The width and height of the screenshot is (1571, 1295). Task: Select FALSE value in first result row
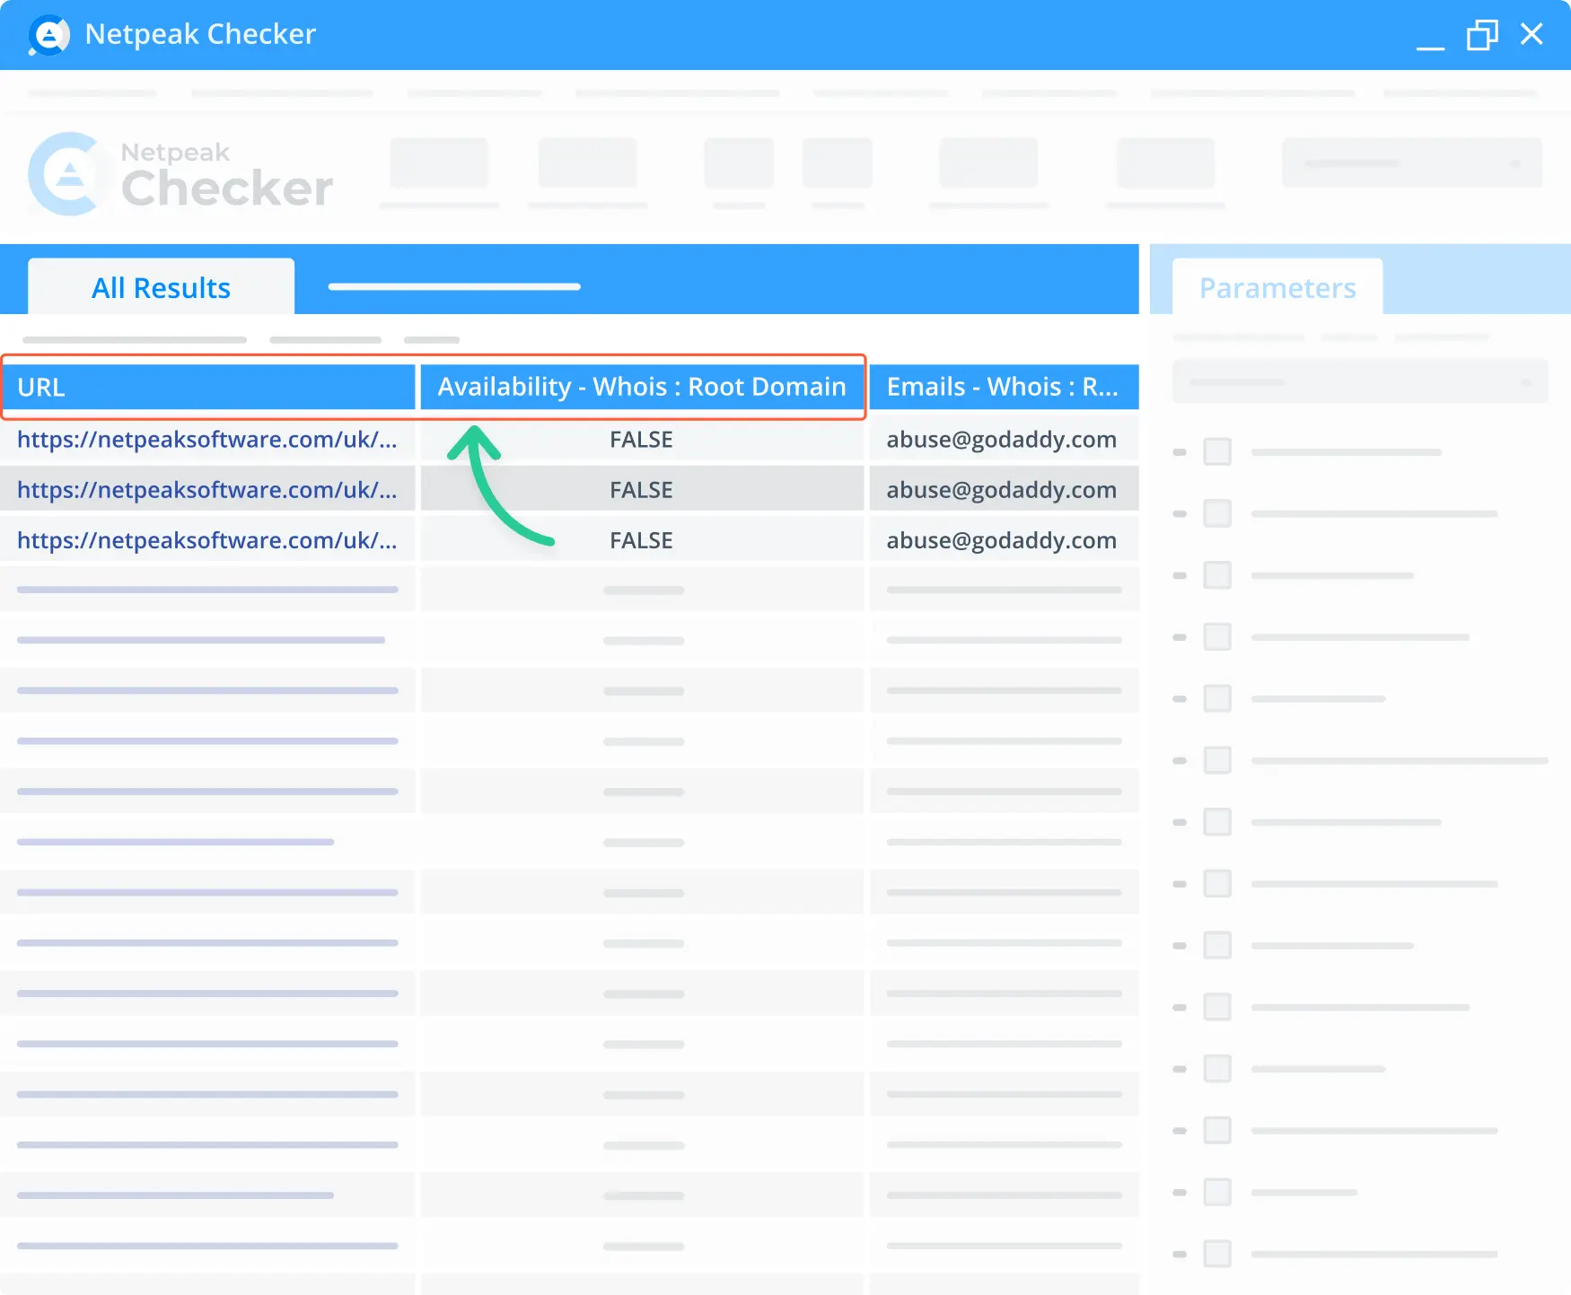(x=642, y=440)
